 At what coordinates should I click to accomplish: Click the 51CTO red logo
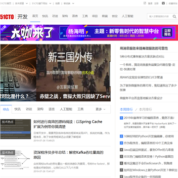[x=7, y=17]
